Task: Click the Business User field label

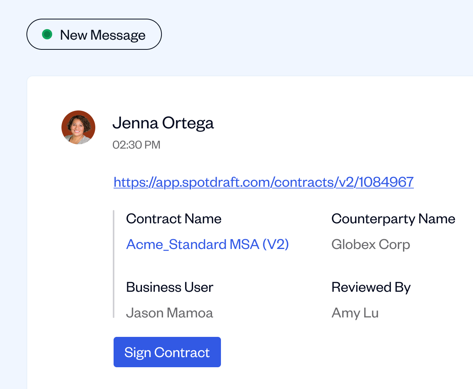Action: pyautogui.click(x=170, y=287)
